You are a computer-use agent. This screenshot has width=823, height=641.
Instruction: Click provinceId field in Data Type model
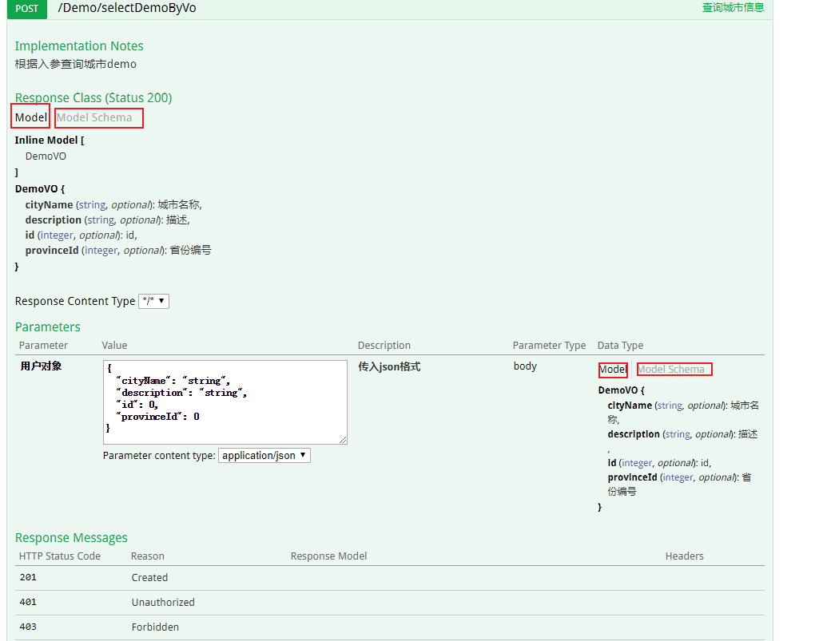[x=632, y=477]
